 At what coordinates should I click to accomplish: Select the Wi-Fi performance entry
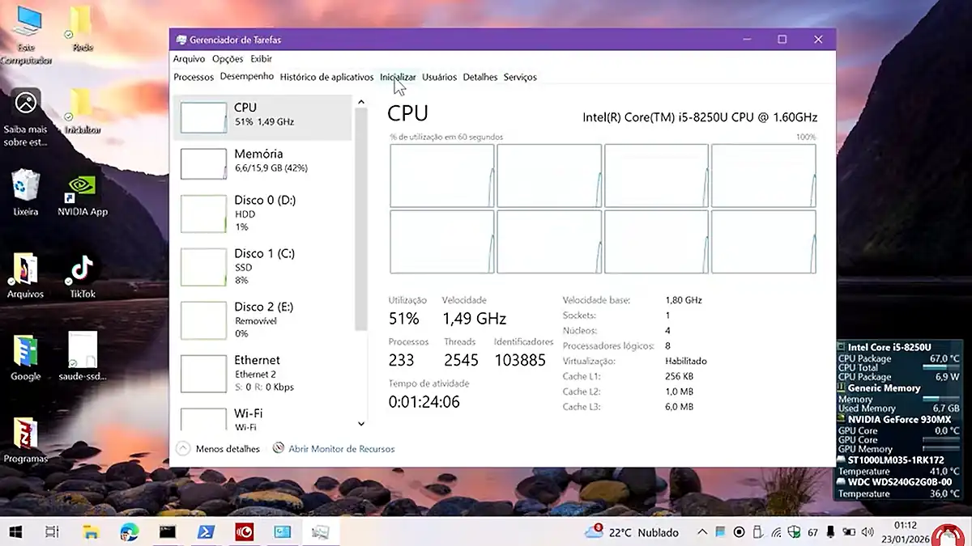click(263, 419)
